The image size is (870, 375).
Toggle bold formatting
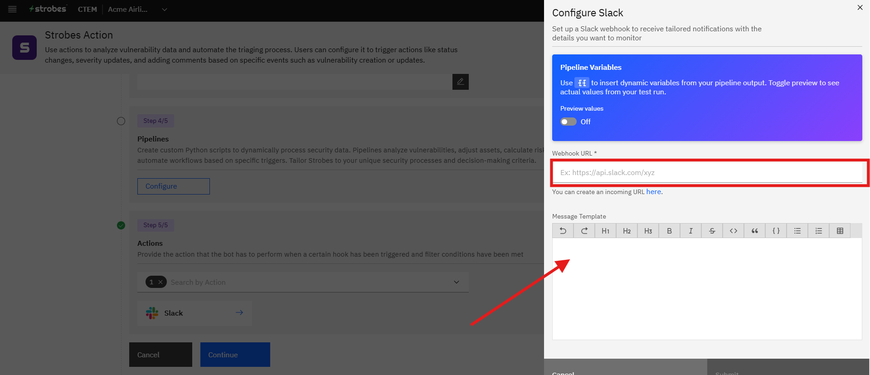tap(670, 231)
